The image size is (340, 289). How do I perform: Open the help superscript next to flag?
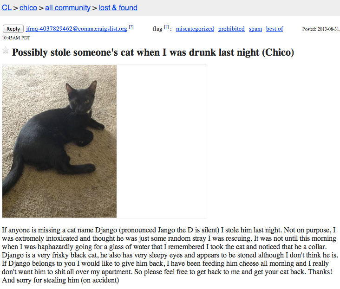166,27
